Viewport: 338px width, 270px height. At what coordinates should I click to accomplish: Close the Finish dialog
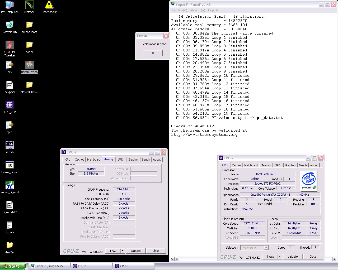(x=166, y=36)
